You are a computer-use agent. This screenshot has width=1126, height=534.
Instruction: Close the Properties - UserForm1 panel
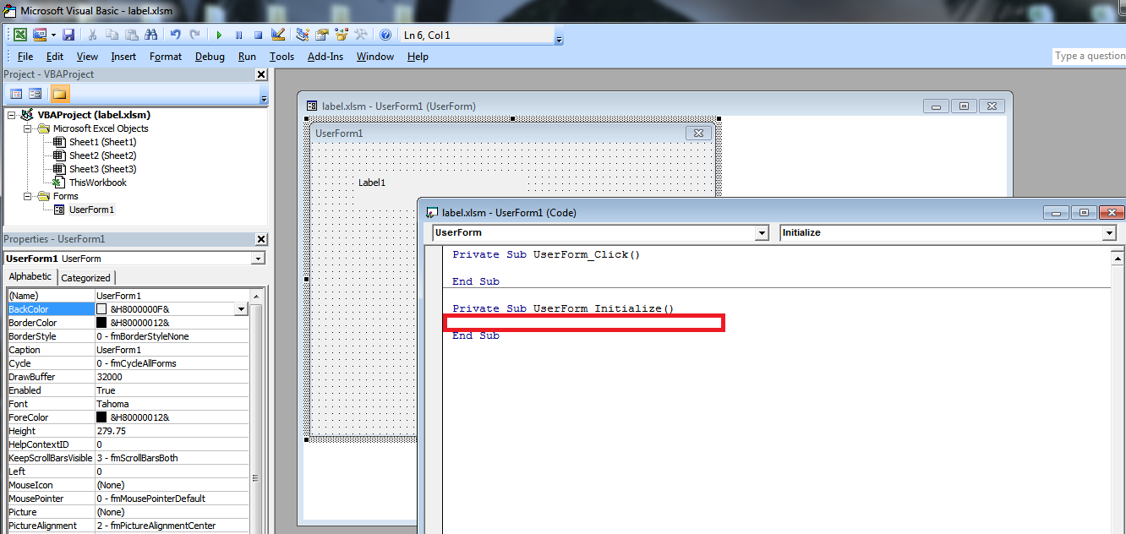[261, 239]
